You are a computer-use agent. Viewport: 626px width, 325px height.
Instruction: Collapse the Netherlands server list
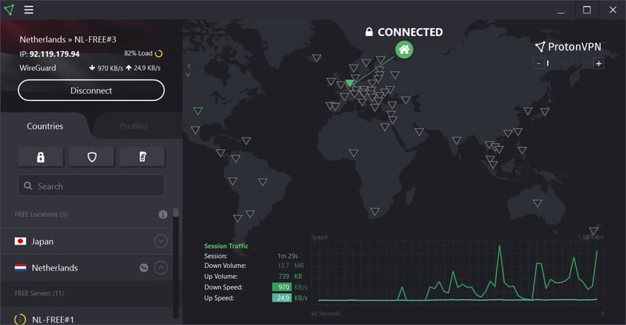160,267
